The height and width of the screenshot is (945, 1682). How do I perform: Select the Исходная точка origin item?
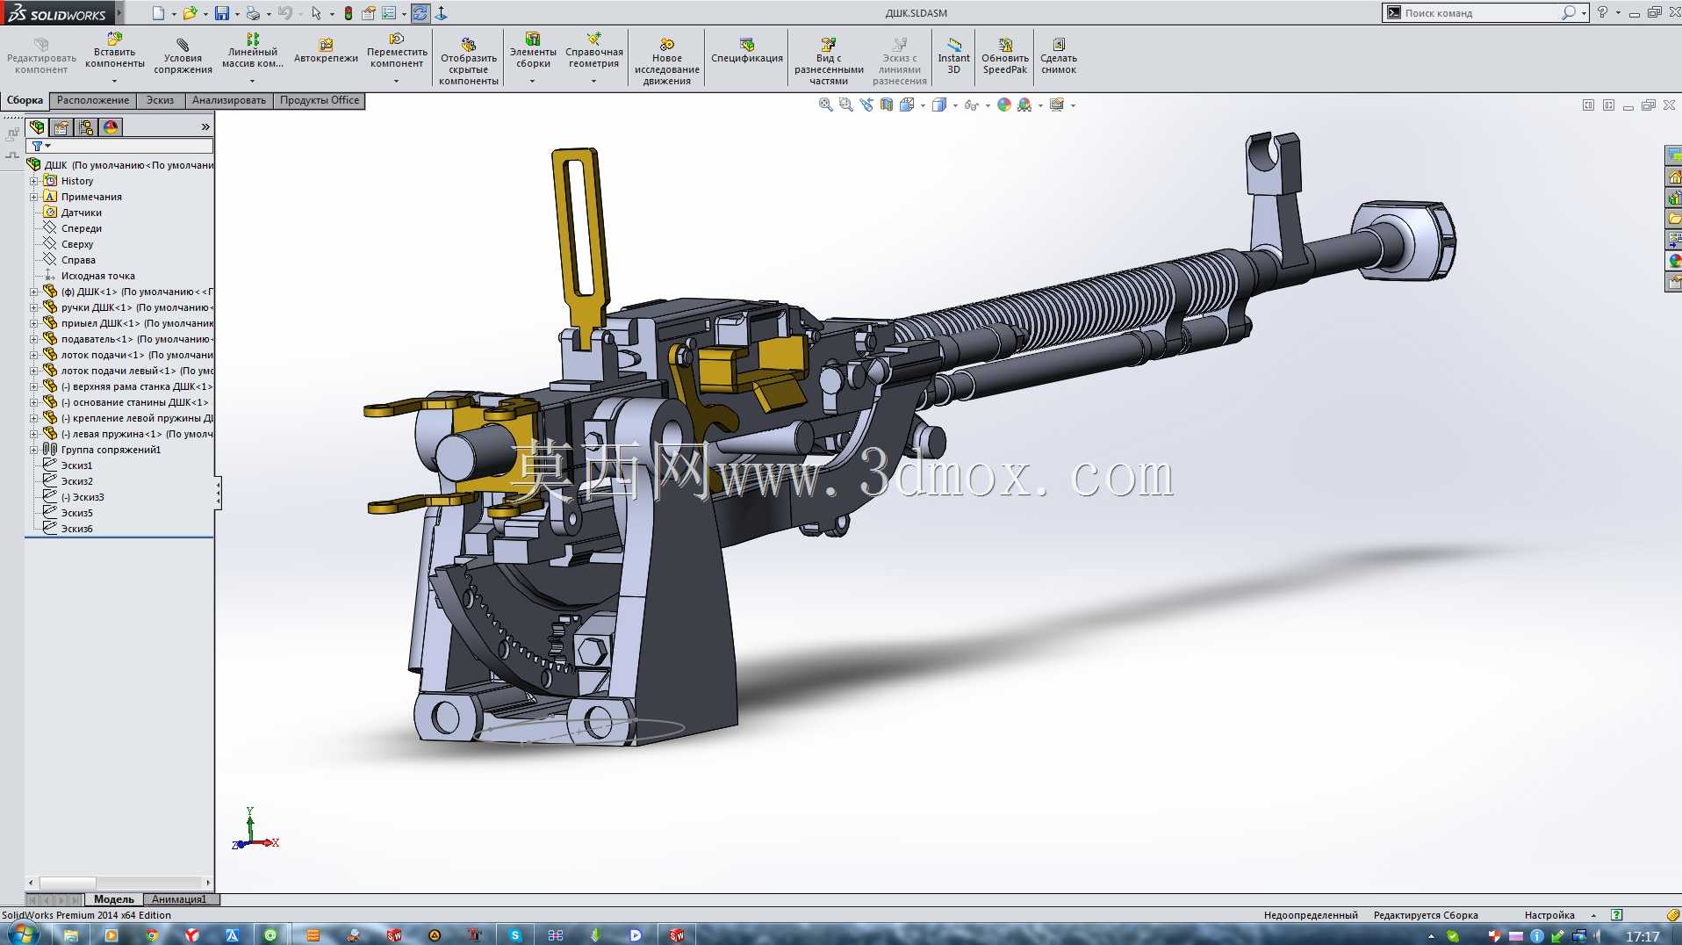pyautogui.click(x=97, y=276)
